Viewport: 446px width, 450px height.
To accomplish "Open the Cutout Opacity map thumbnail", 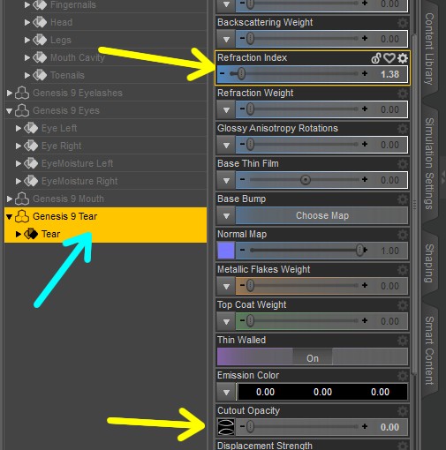I will [x=226, y=427].
